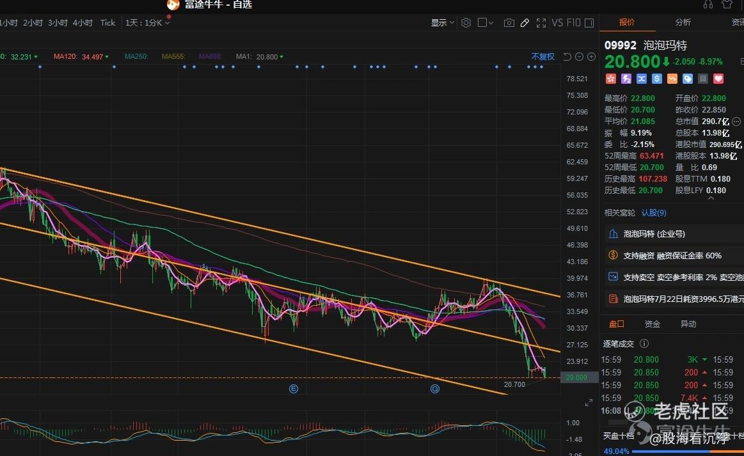Zoom out chart with minus icon
744x456 pixels.
click(580, 56)
